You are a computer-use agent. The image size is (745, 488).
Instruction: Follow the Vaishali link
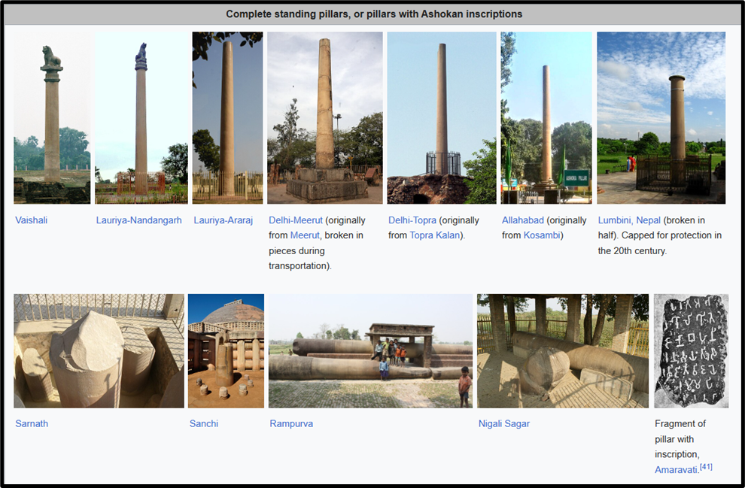[x=32, y=220]
